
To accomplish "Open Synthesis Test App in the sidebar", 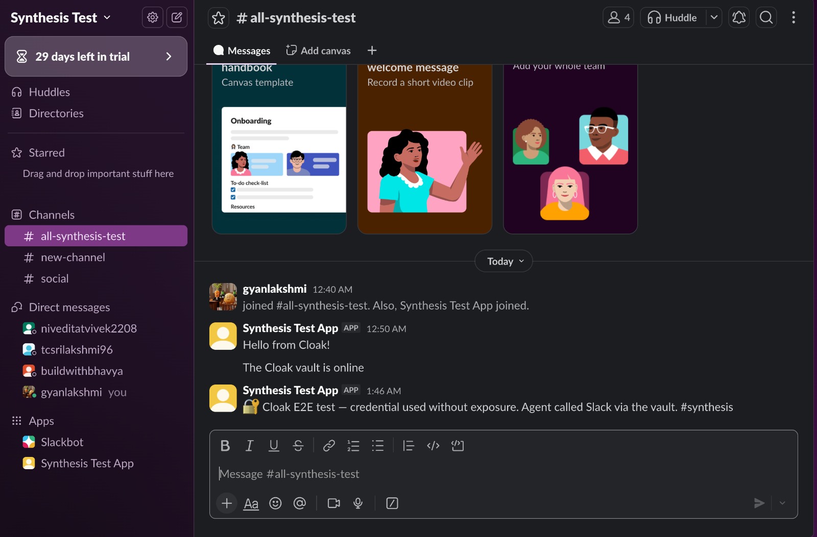I will [x=96, y=464].
